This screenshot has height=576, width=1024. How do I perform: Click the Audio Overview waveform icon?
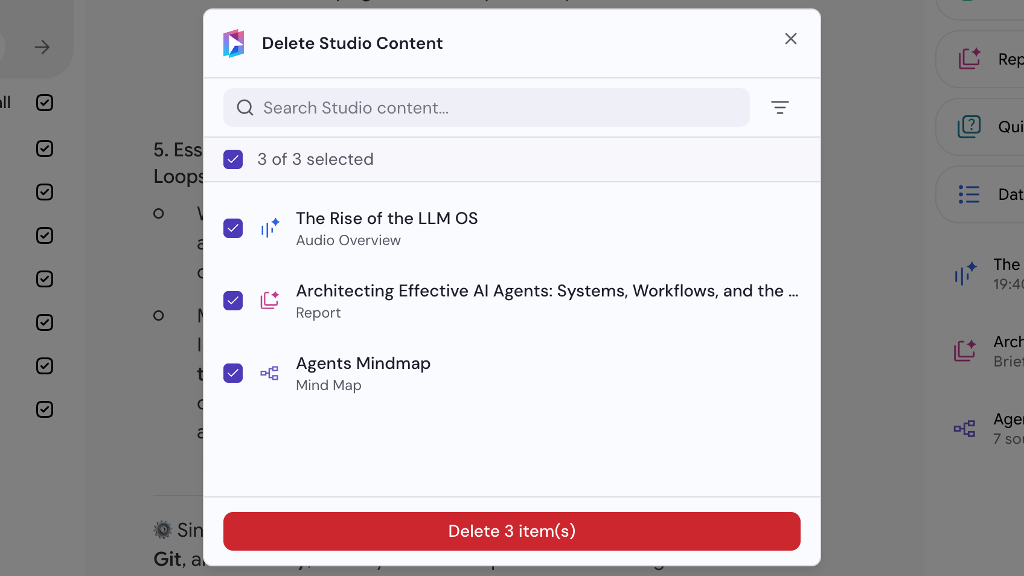pos(270,228)
